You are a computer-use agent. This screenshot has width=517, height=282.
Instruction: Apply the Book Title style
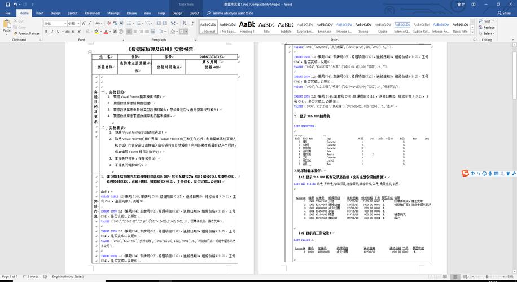(x=461, y=27)
